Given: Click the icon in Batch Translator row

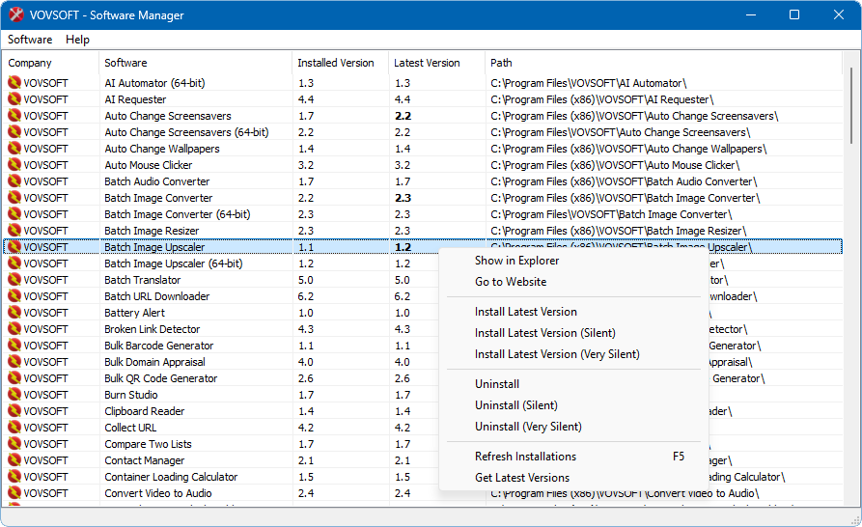Looking at the screenshot, I should click(14, 279).
